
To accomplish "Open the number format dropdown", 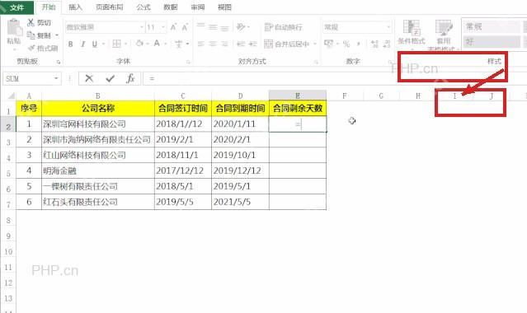I will coord(388,27).
